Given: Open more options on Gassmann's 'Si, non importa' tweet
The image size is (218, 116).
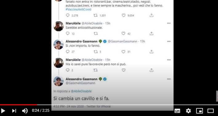Looking at the screenshot, I should point(169,41).
